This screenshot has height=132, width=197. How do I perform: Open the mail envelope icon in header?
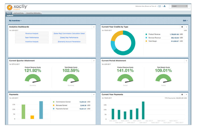[159, 6]
